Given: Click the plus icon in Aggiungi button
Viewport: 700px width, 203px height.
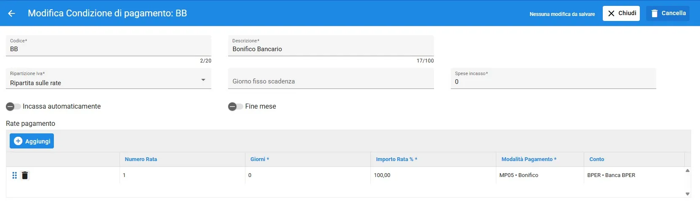Looking at the screenshot, I should click(x=18, y=141).
